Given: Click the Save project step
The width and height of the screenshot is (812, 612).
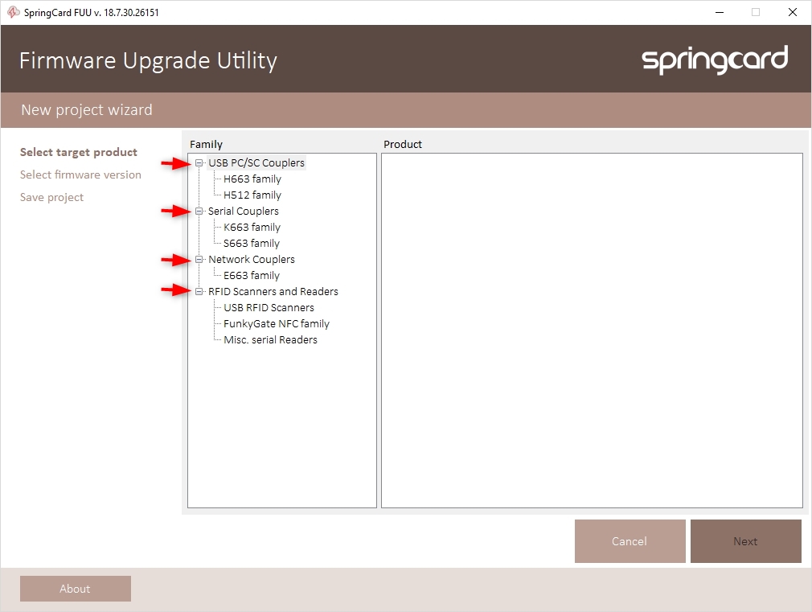Looking at the screenshot, I should tap(51, 197).
